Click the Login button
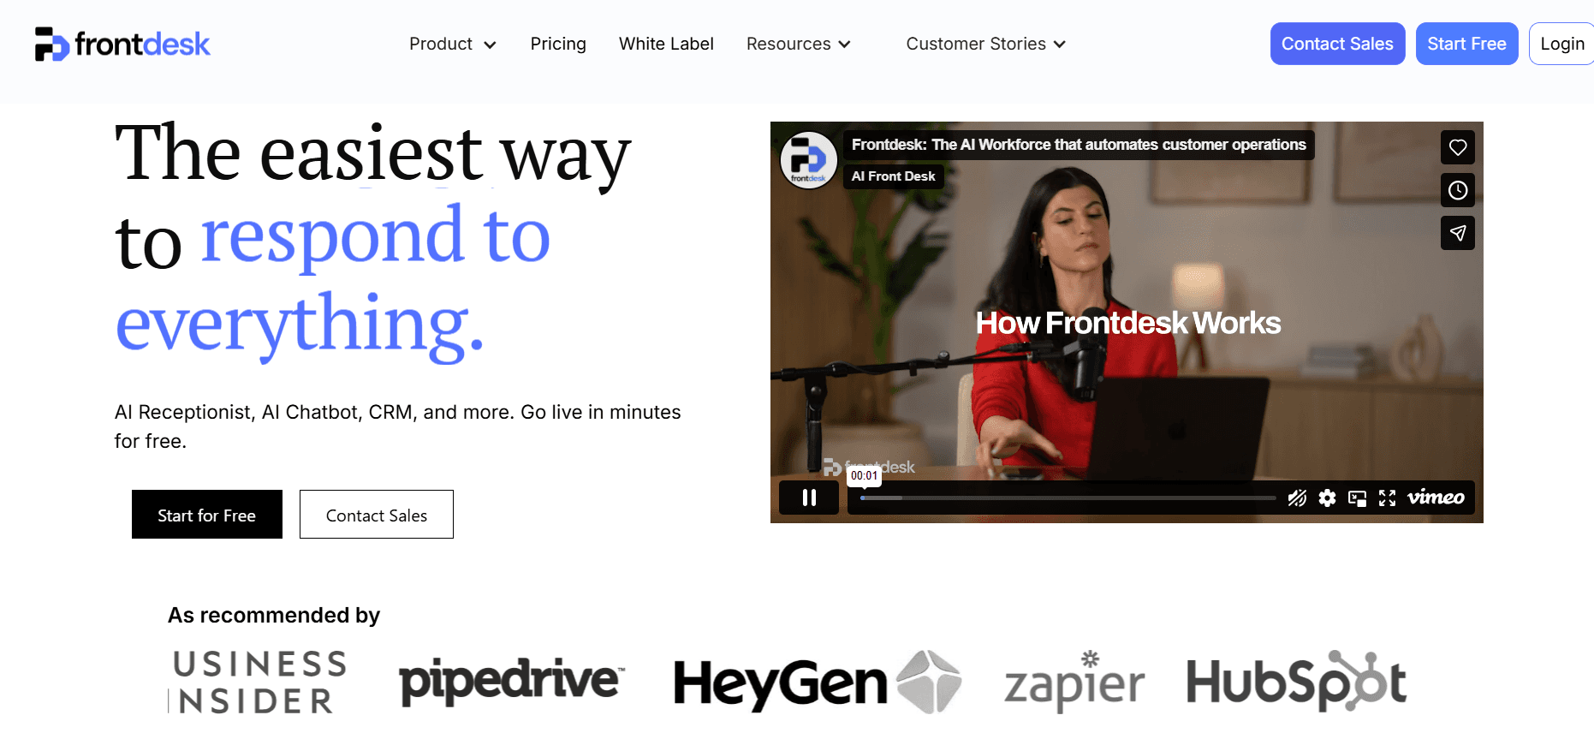This screenshot has height=745, width=1594. pyautogui.click(x=1561, y=44)
